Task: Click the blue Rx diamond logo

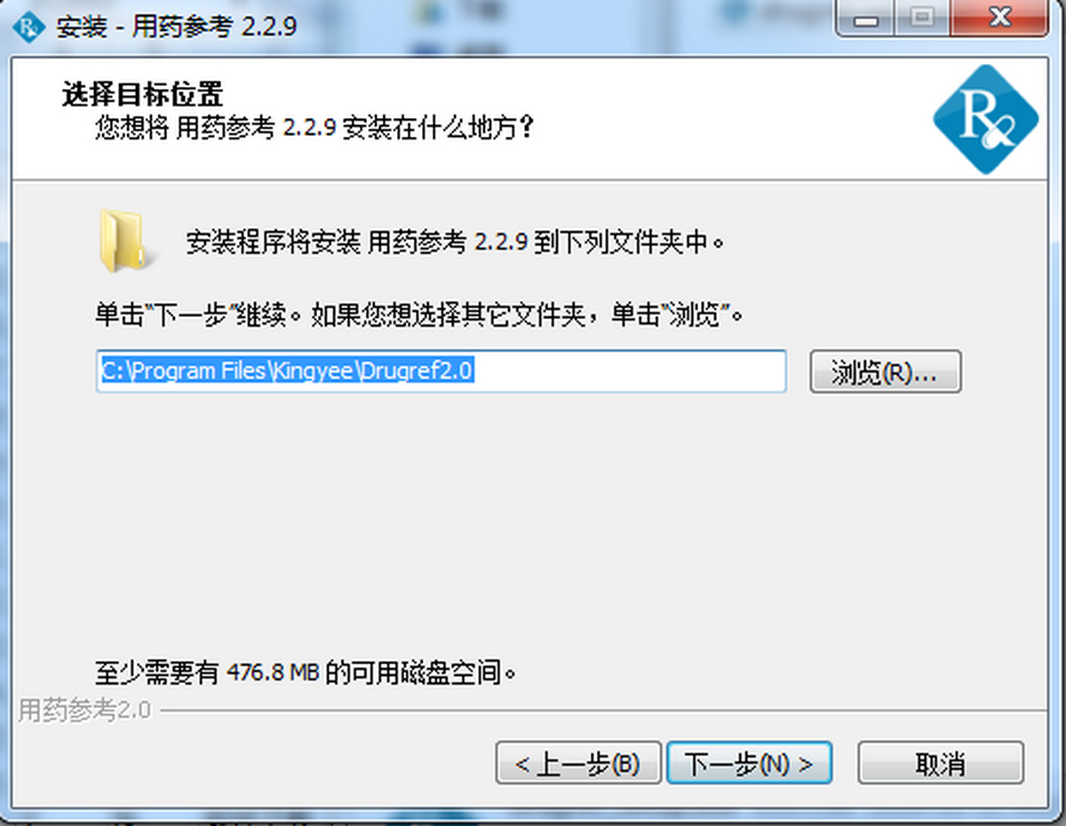Action: pyautogui.click(x=985, y=118)
